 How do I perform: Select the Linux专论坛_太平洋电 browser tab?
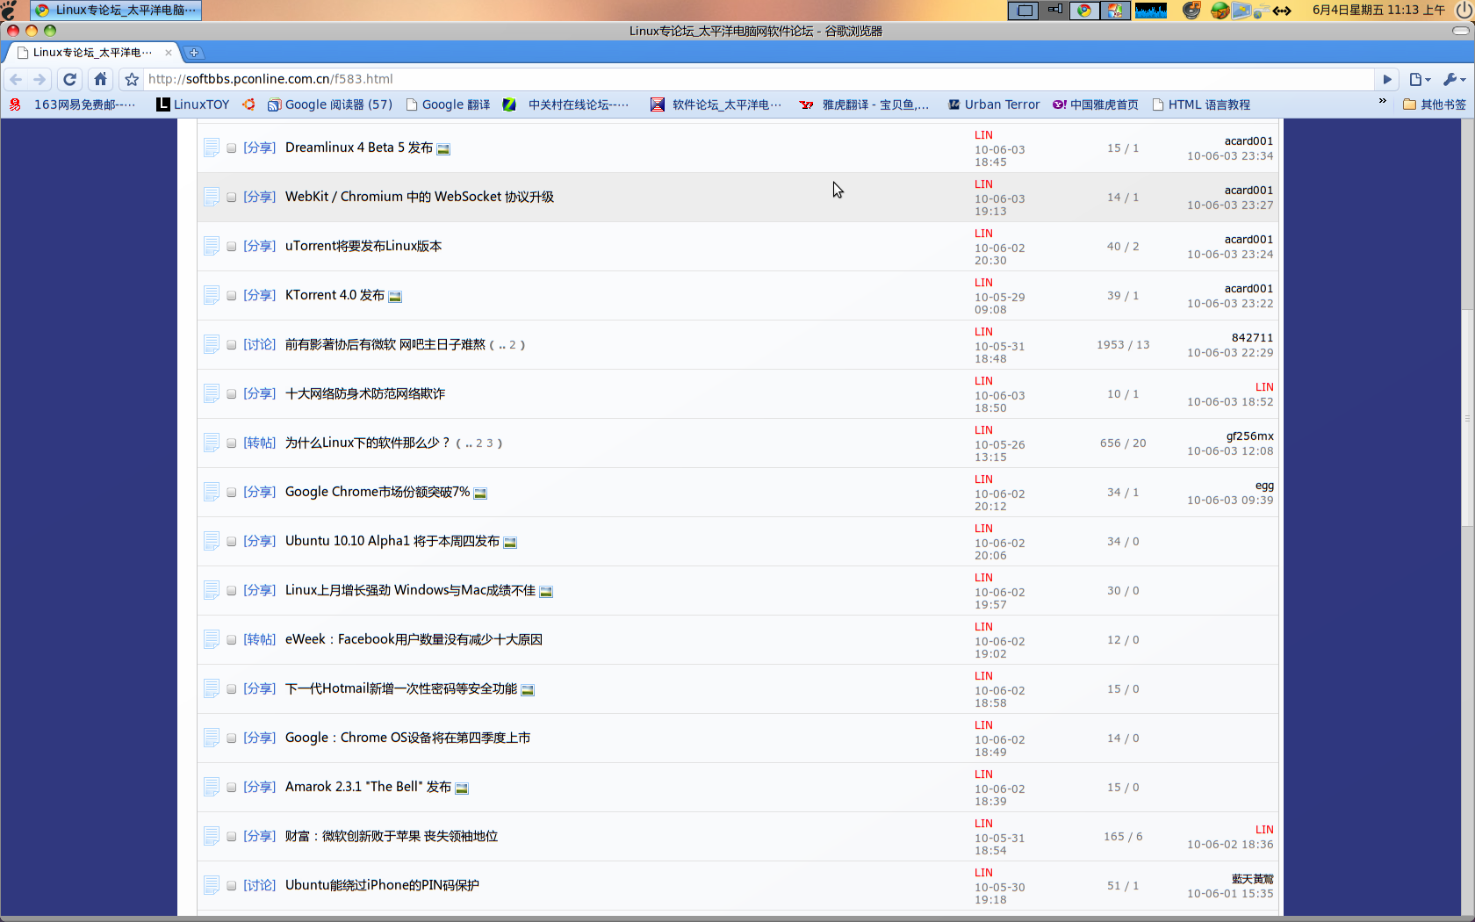[x=93, y=53]
